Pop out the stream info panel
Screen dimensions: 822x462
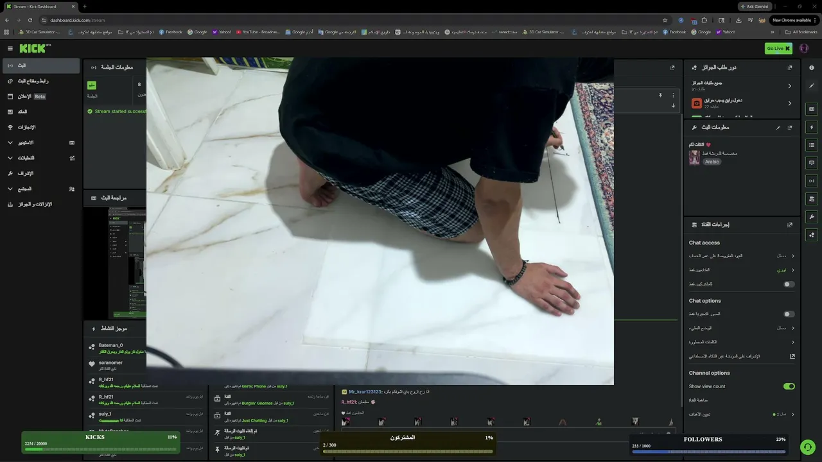pos(790,127)
